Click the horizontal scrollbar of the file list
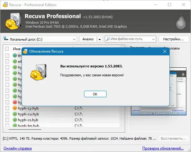 pyautogui.click(x=25, y=130)
